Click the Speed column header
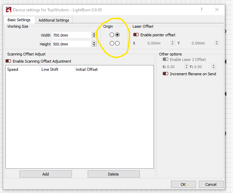Screen dimensions: 233x193 (x=23, y=69)
